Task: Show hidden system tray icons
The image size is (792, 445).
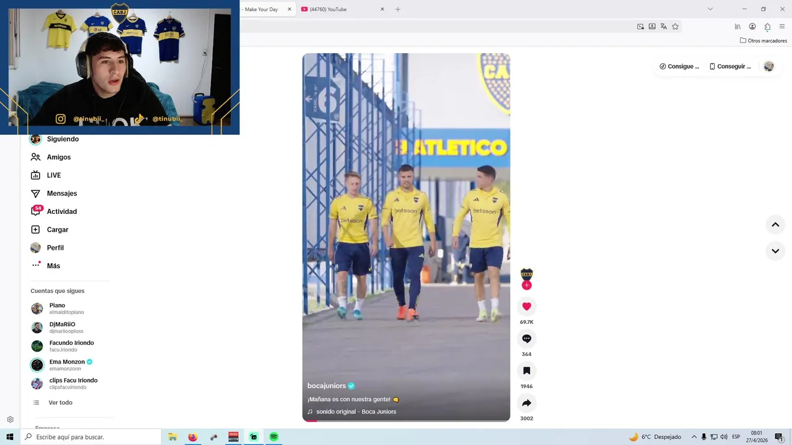Action: [694, 437]
